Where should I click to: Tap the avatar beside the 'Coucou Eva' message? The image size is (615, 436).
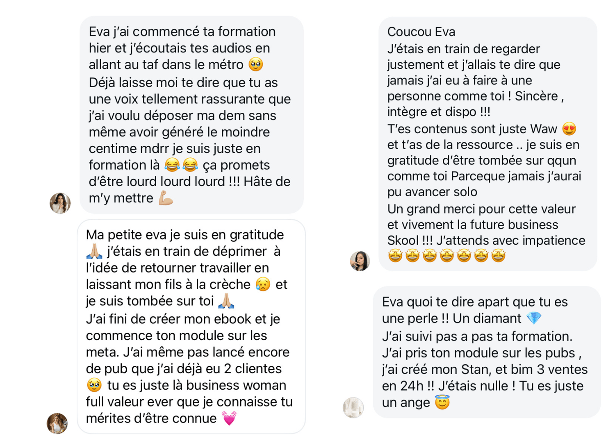tap(360, 261)
